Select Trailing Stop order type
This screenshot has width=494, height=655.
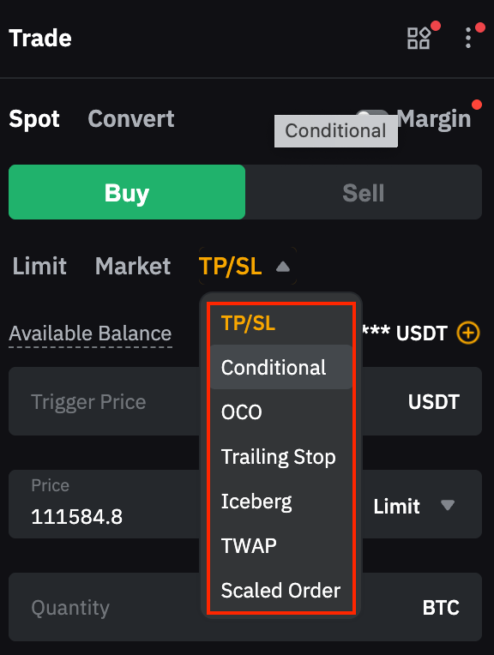(280, 457)
